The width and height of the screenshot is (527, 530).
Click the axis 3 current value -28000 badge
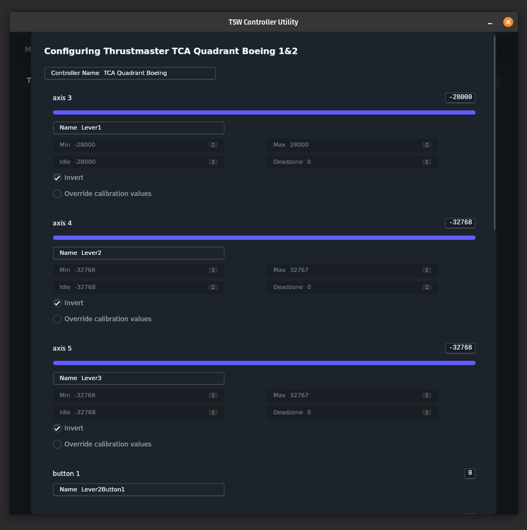tap(460, 97)
